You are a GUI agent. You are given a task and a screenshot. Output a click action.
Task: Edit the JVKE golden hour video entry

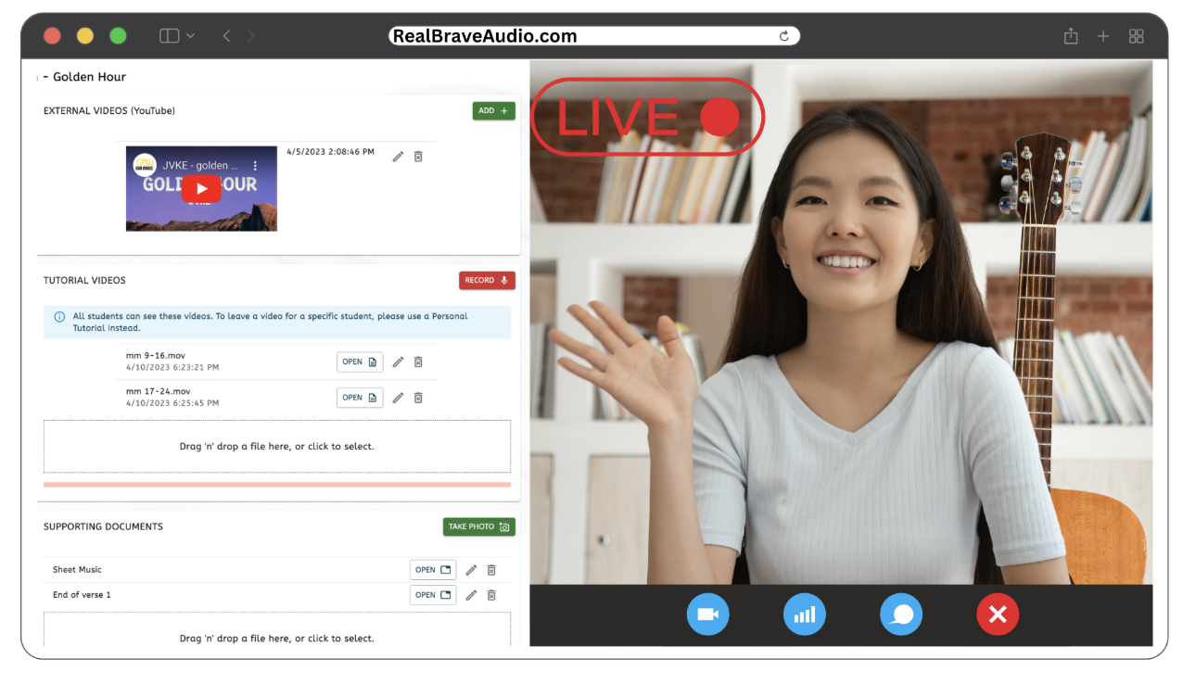click(398, 157)
